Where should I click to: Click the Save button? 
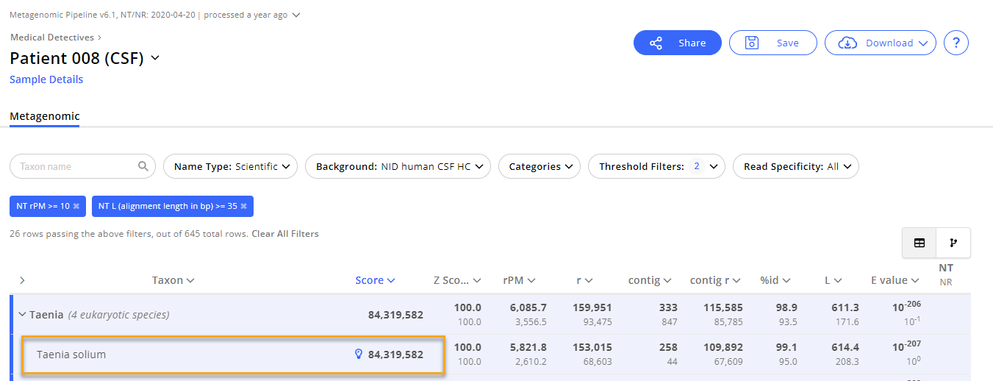pyautogui.click(x=773, y=43)
